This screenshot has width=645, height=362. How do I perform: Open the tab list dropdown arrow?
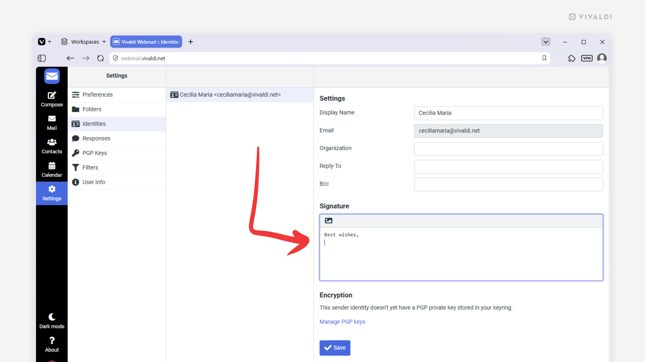click(x=546, y=42)
